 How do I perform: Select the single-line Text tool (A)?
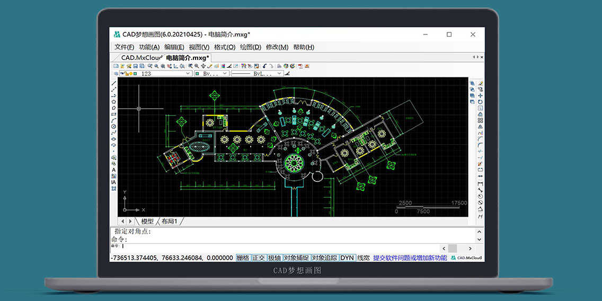click(x=114, y=170)
